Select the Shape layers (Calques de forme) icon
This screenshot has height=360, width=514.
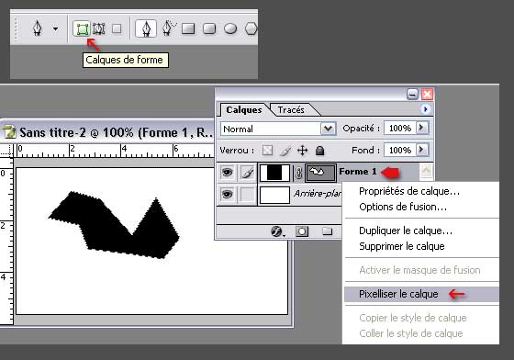click(82, 28)
